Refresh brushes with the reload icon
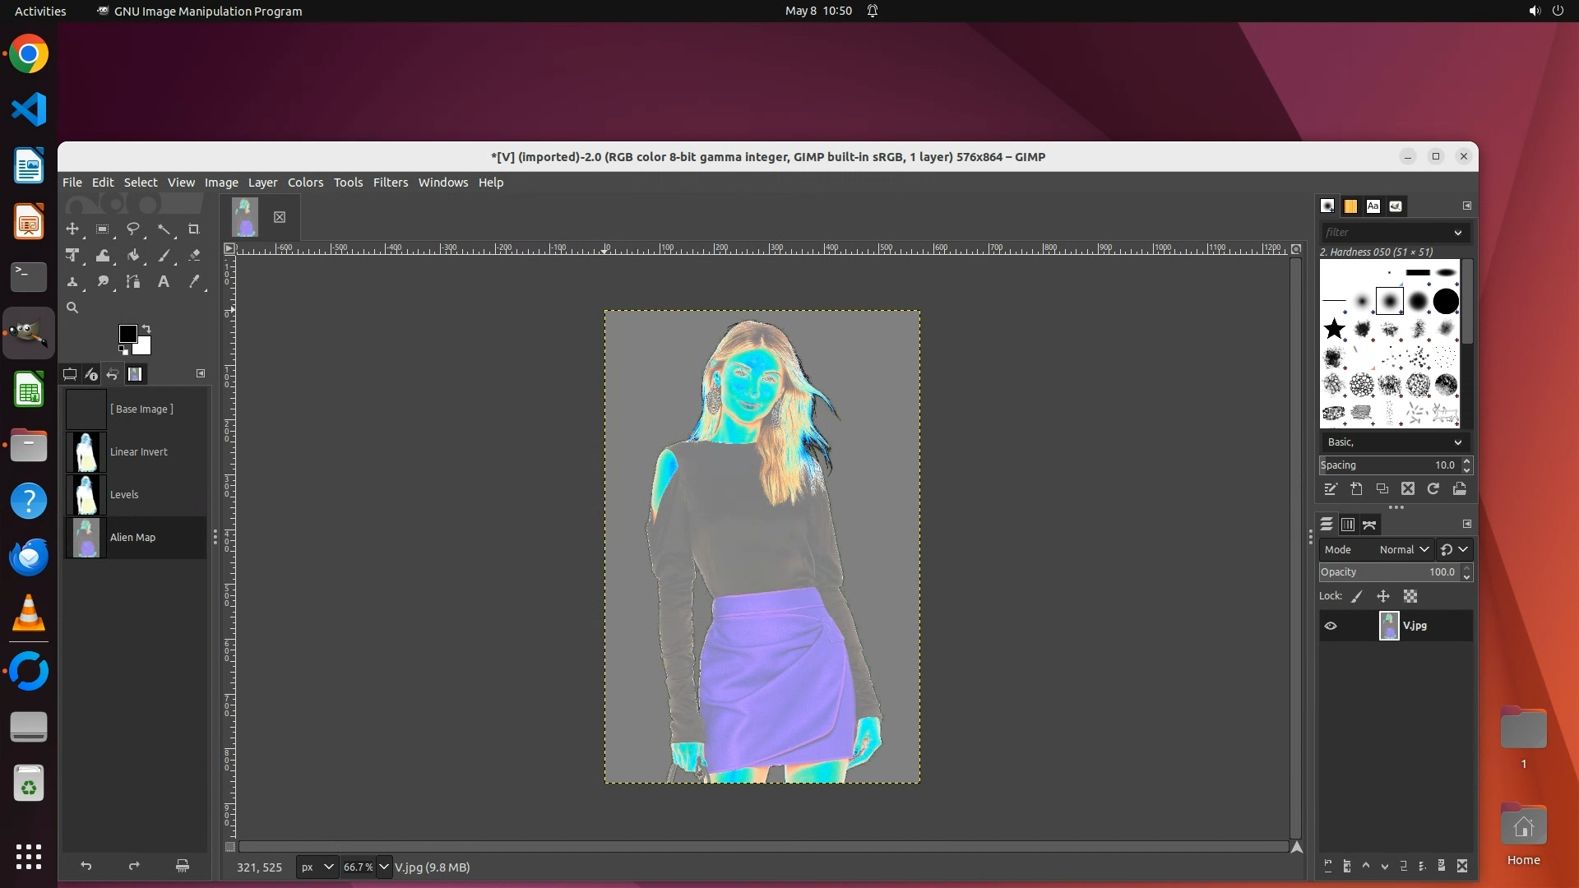The width and height of the screenshot is (1579, 888). [1433, 489]
